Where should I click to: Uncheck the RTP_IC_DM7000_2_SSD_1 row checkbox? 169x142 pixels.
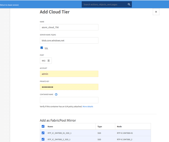(43, 139)
